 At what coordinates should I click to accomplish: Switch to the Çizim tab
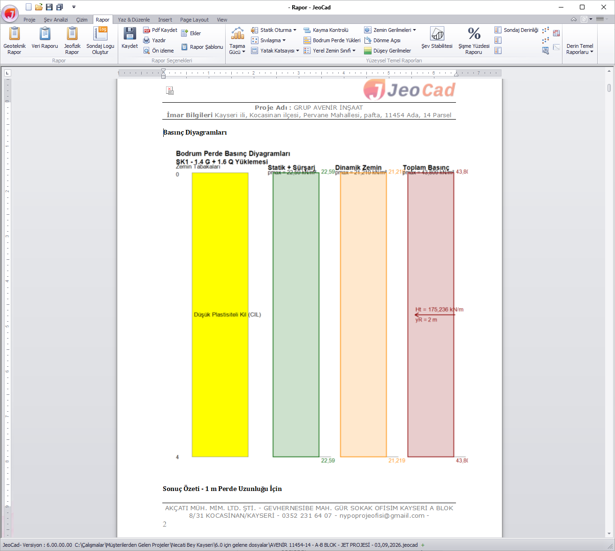pyautogui.click(x=82, y=20)
